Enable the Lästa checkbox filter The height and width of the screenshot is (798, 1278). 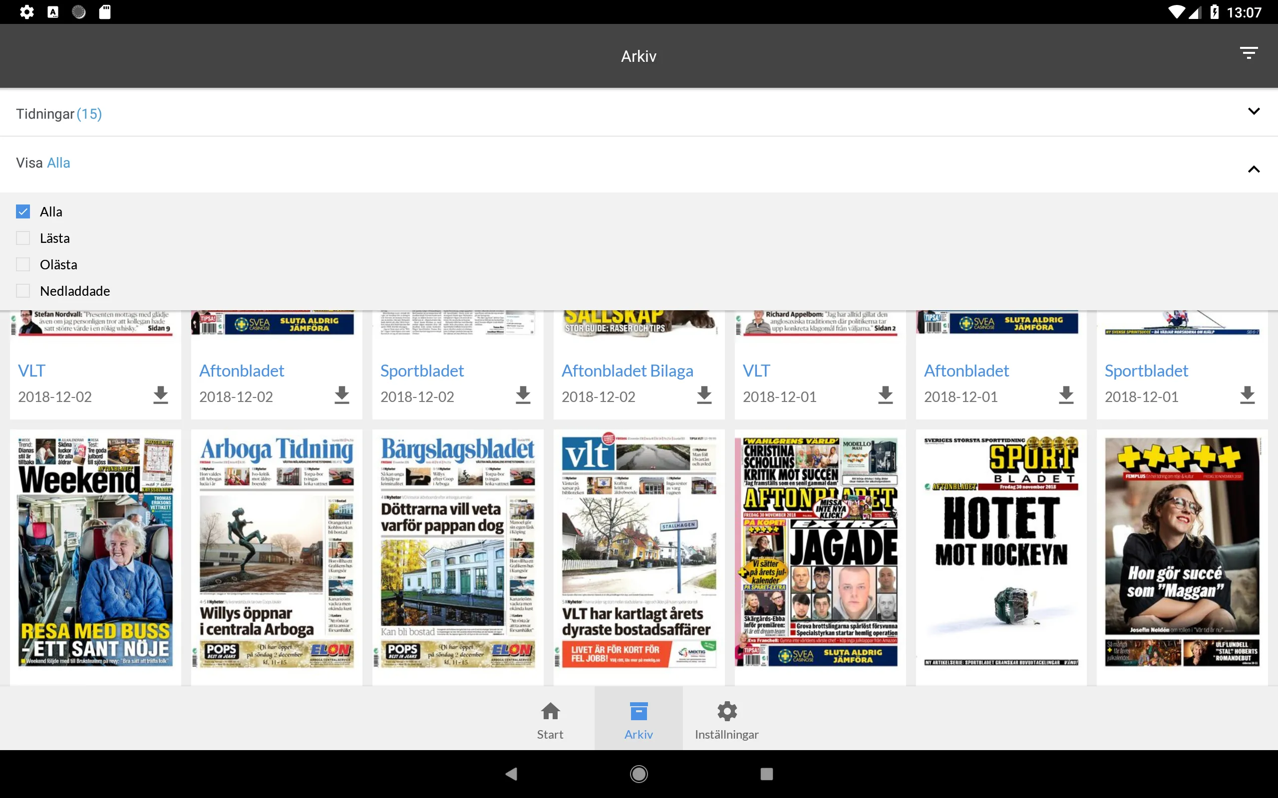(x=23, y=237)
